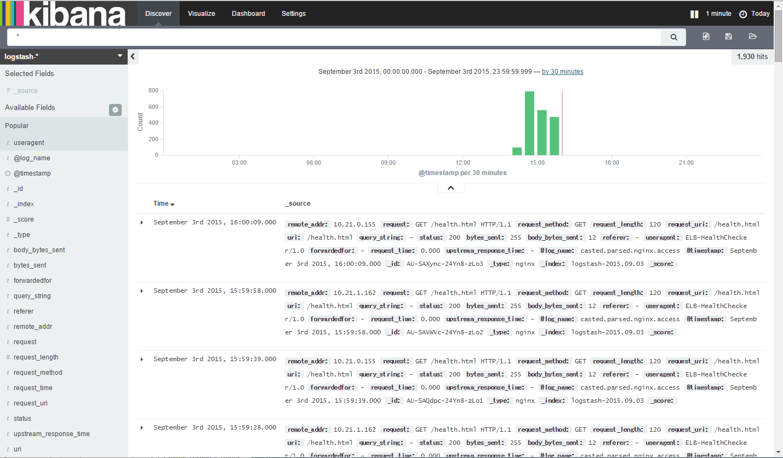Click the Save Search disk icon

point(728,37)
